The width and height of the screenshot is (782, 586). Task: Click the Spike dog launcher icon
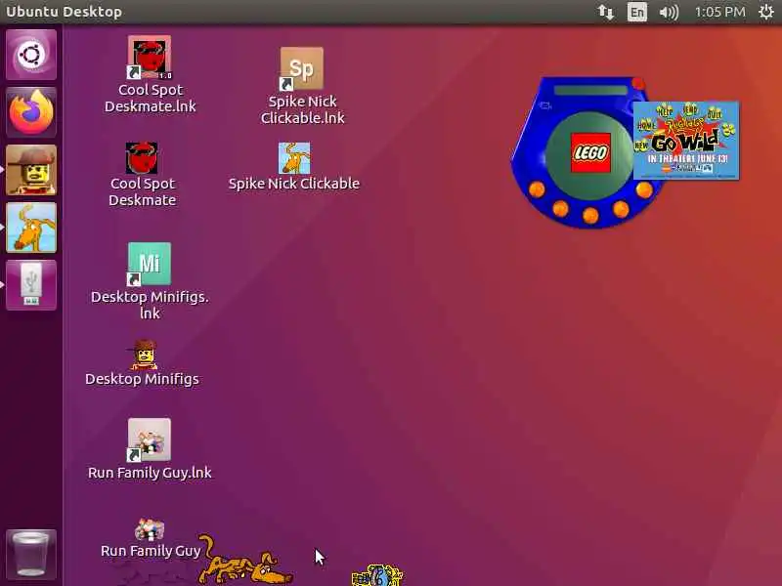point(31,228)
